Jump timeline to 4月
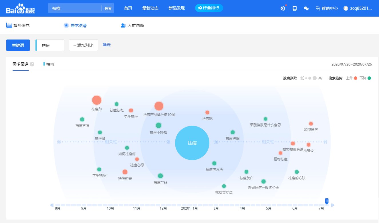This screenshot has width=379, height=223. coord(242,208)
